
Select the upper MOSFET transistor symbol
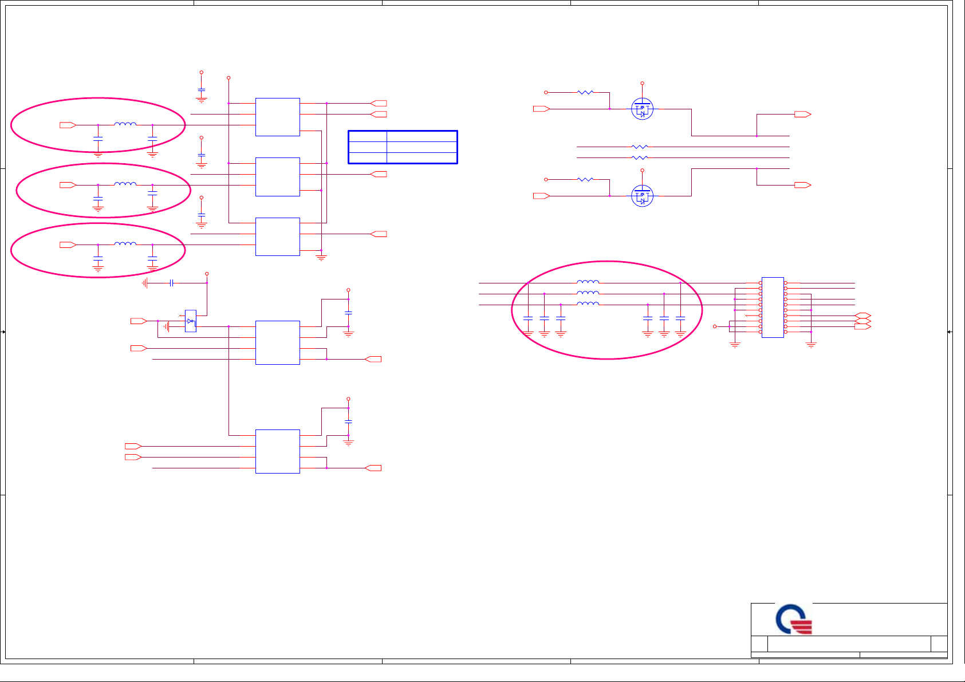642,109
